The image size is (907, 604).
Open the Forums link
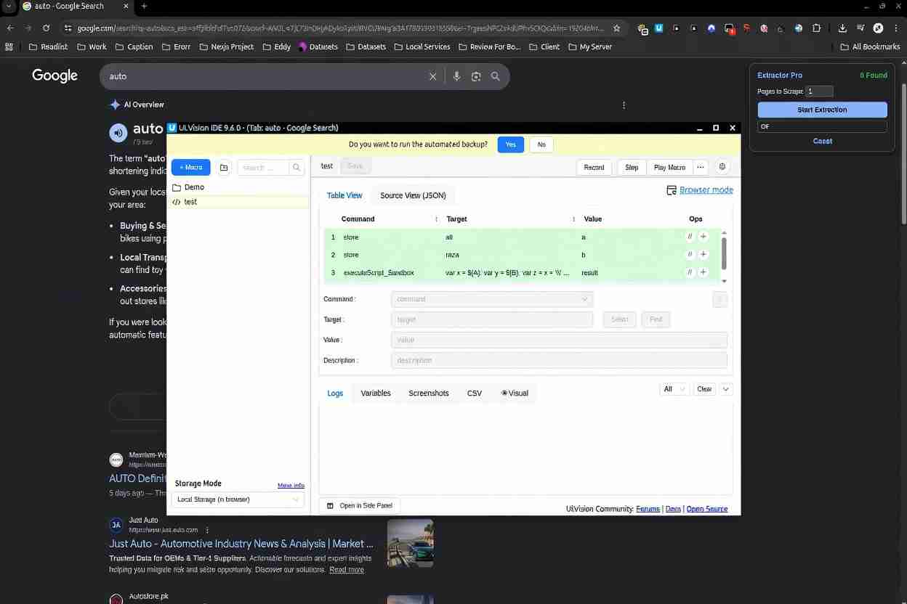[x=648, y=509]
